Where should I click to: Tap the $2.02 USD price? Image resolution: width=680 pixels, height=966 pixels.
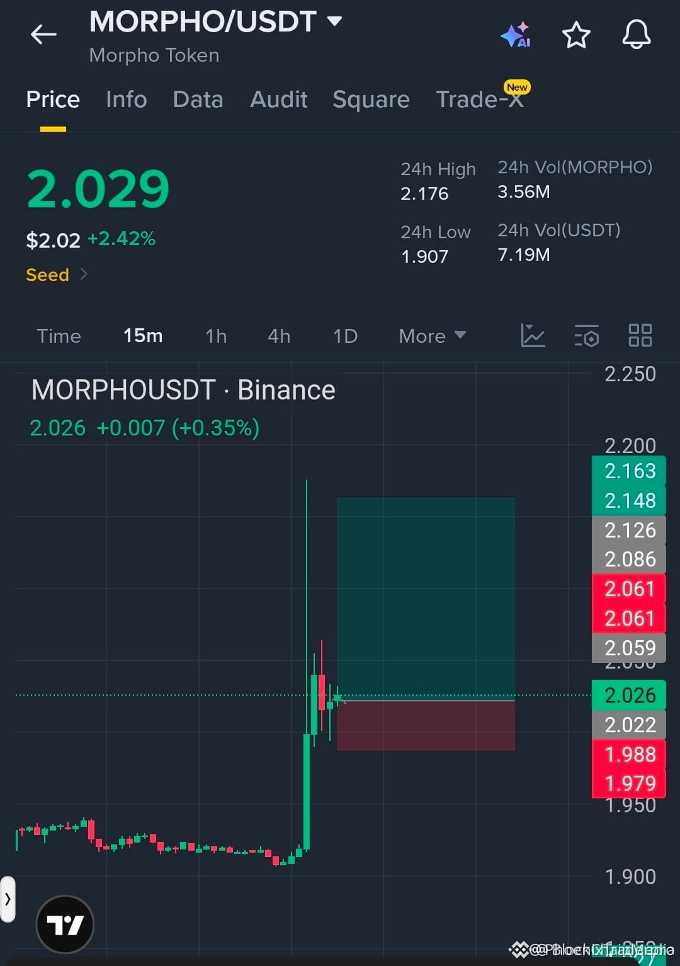tap(53, 240)
